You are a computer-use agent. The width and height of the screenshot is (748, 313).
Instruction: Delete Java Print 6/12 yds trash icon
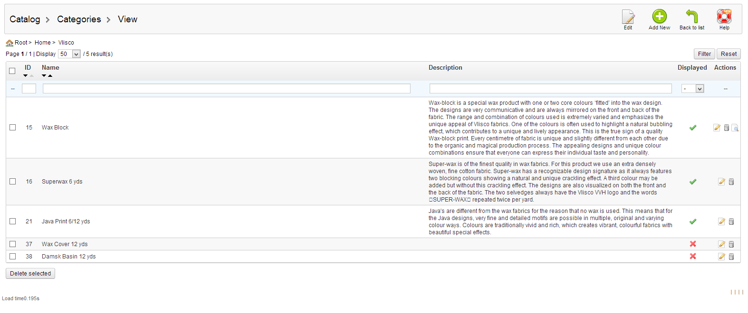(x=731, y=221)
